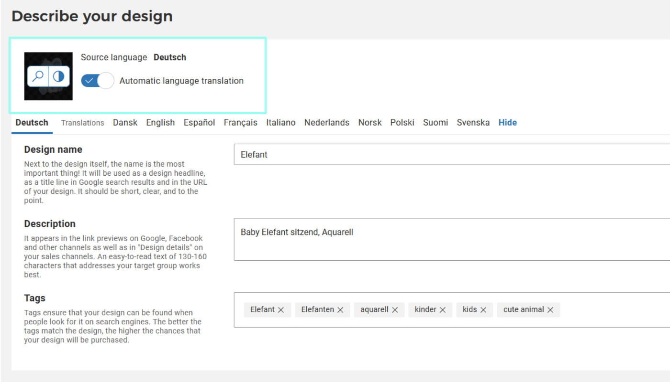The image size is (670, 382).
Task: Delete the 'kids' tag
Action: [483, 310]
